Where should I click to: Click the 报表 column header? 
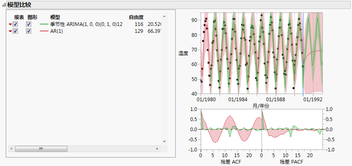pyautogui.click(x=19, y=17)
